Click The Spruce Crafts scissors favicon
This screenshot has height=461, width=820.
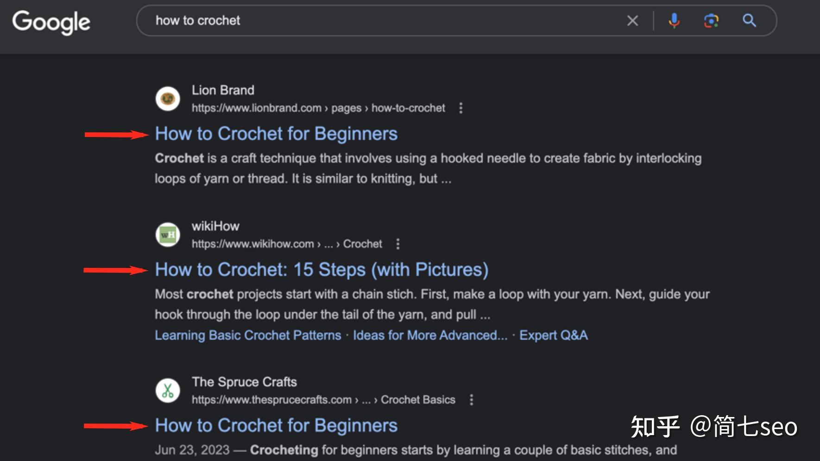pyautogui.click(x=168, y=391)
